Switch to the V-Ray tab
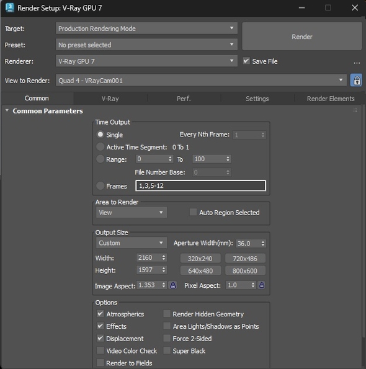 point(110,99)
